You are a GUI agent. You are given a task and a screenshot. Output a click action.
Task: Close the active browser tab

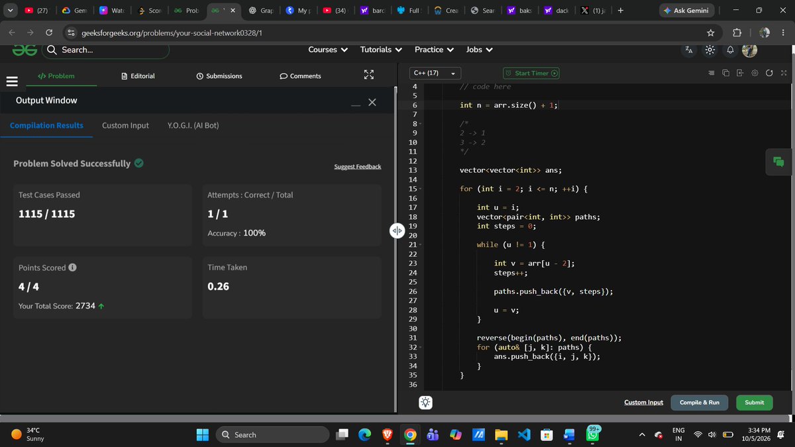click(x=232, y=11)
